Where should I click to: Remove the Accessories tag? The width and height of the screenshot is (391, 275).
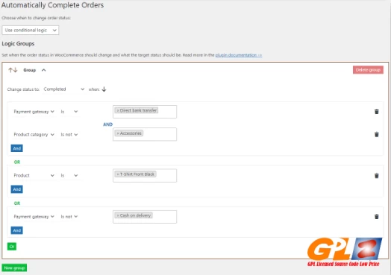pos(118,133)
